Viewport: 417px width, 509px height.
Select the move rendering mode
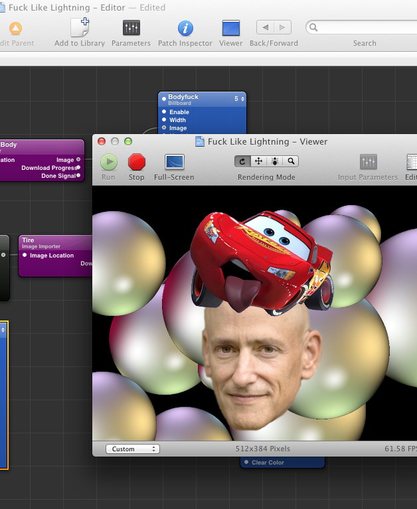point(258,161)
